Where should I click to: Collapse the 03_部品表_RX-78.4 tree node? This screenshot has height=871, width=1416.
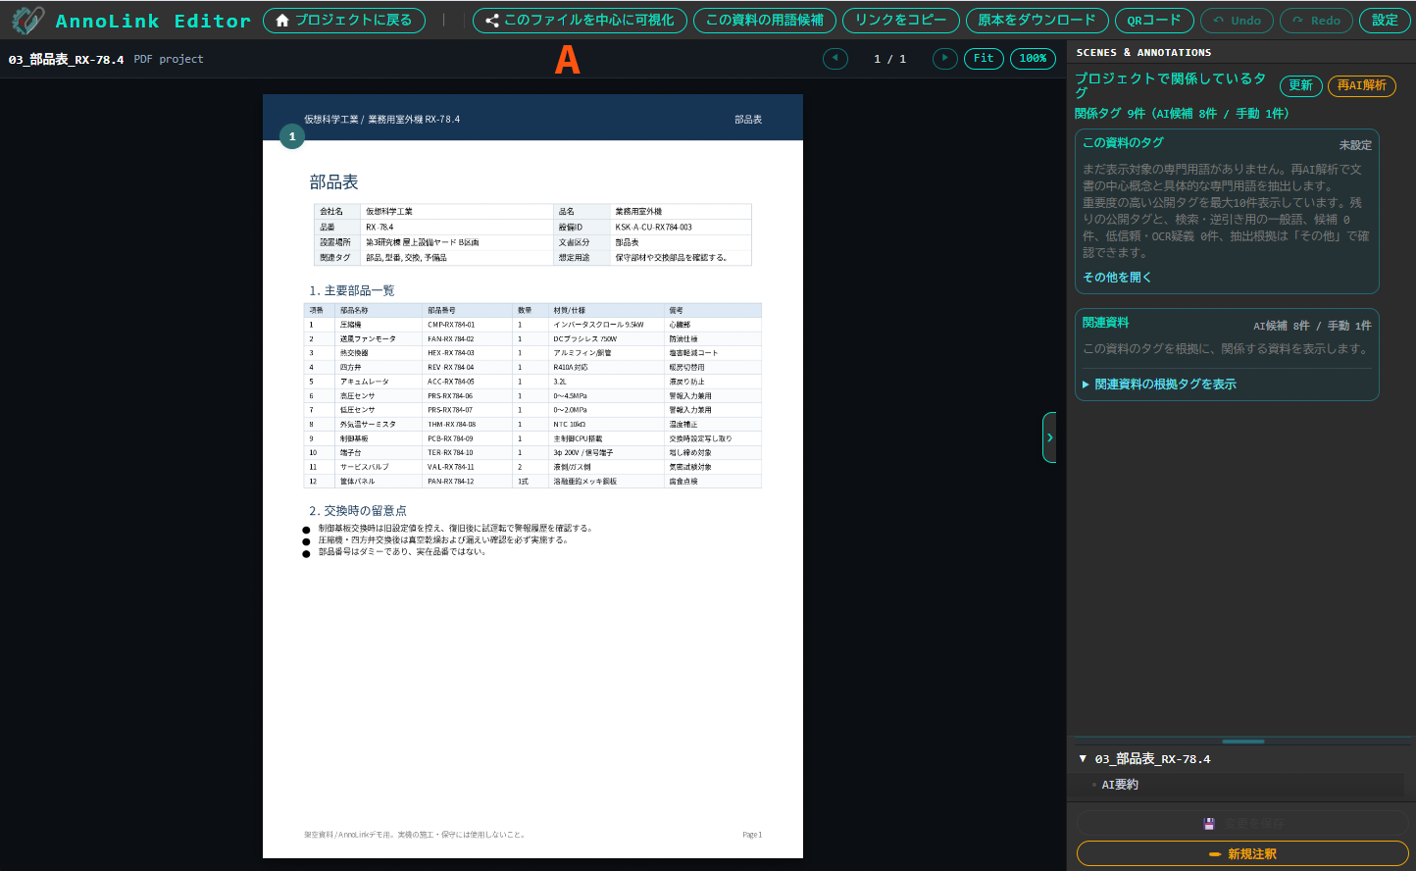[1083, 759]
